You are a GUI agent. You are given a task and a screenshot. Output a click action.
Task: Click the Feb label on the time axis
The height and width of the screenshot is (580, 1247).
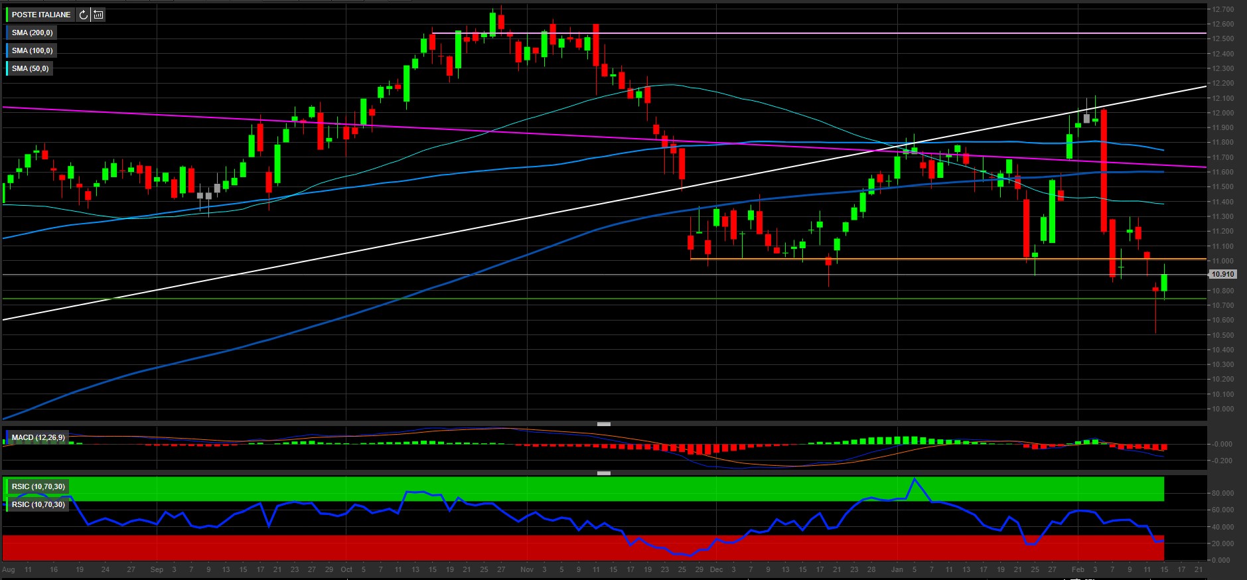coord(1078,569)
